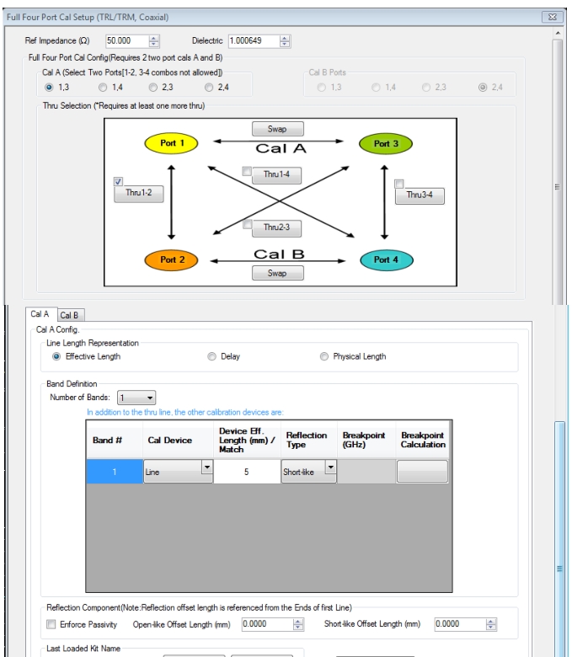Tick the Enforce Passivity checkbox
Screen dimensions: 572x657
(x=51, y=624)
